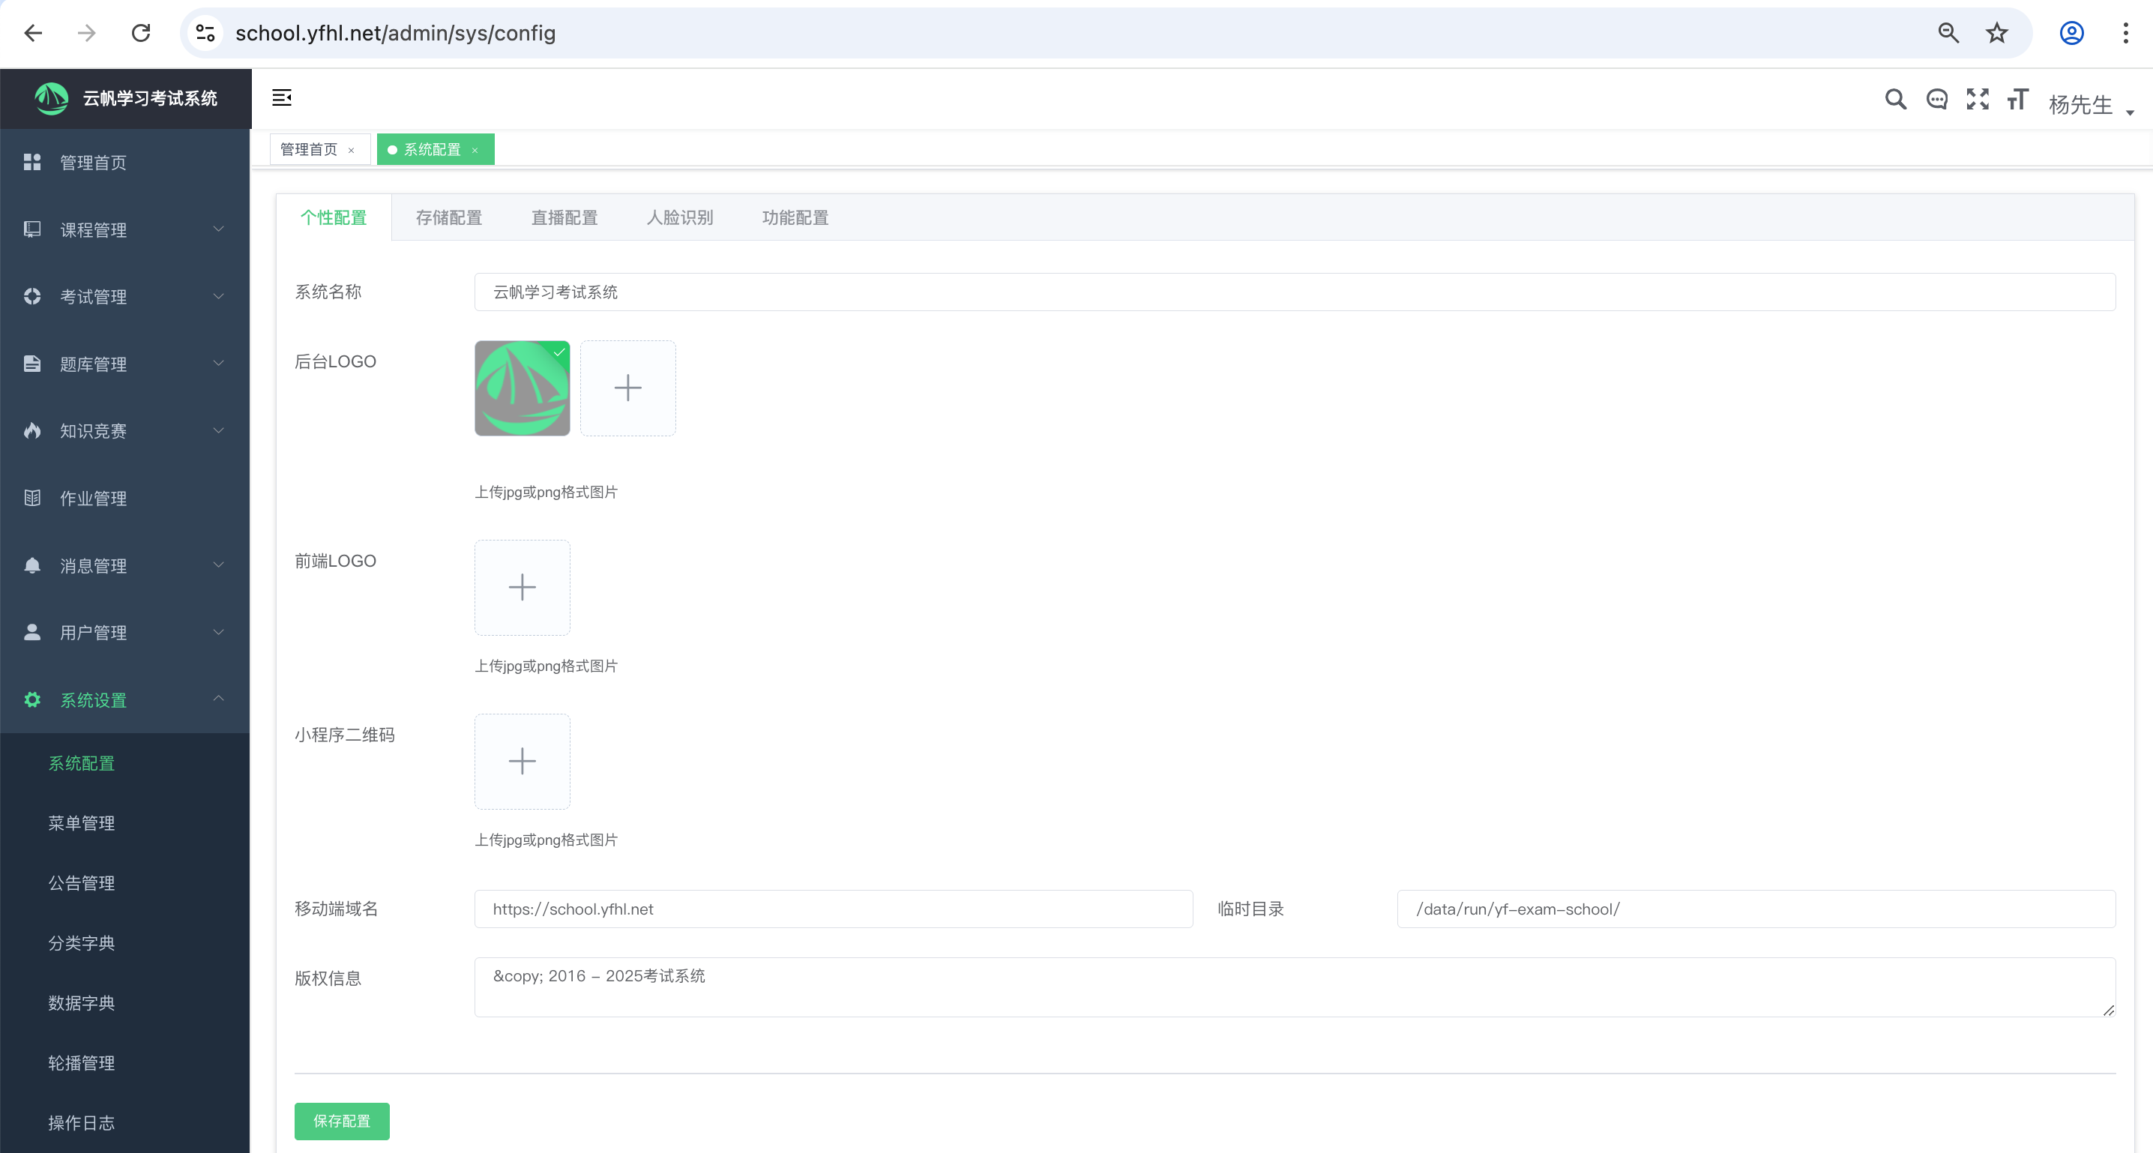Click the 考试管理 circle icon
The image size is (2153, 1153).
(31, 296)
